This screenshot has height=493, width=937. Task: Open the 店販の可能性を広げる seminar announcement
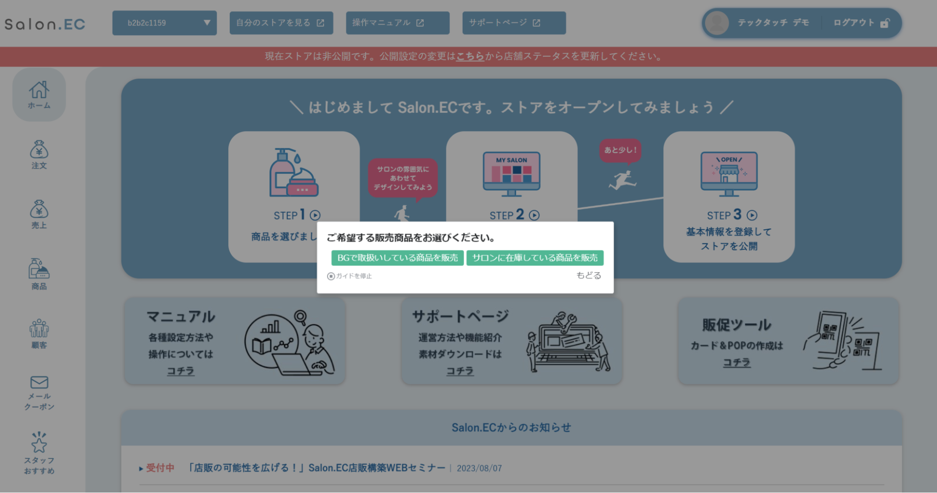pyautogui.click(x=316, y=468)
